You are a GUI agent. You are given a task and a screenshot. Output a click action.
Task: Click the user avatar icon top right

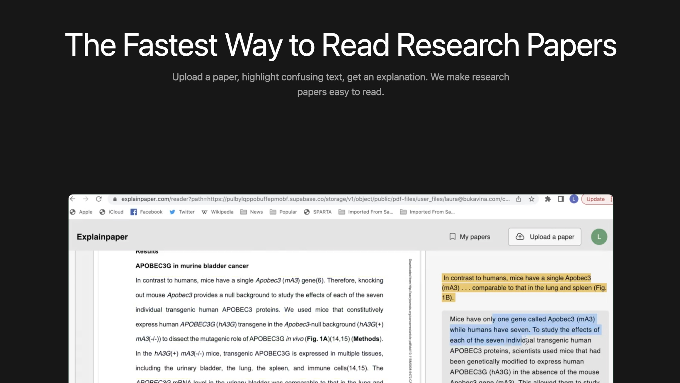coord(598,236)
